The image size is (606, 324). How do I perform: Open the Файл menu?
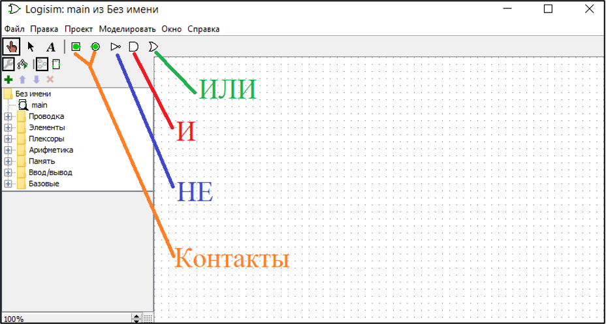point(14,29)
